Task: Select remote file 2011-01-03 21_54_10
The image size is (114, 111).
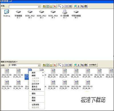Action: [x=7, y=73]
